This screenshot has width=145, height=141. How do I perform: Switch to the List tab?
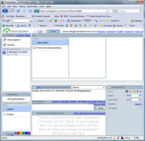point(40,31)
